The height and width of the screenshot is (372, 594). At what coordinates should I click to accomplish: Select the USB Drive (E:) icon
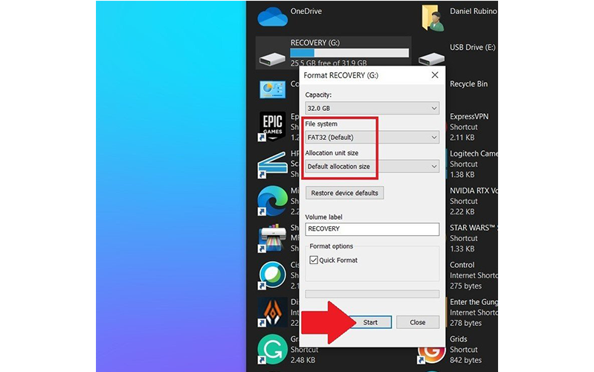pyautogui.click(x=431, y=59)
